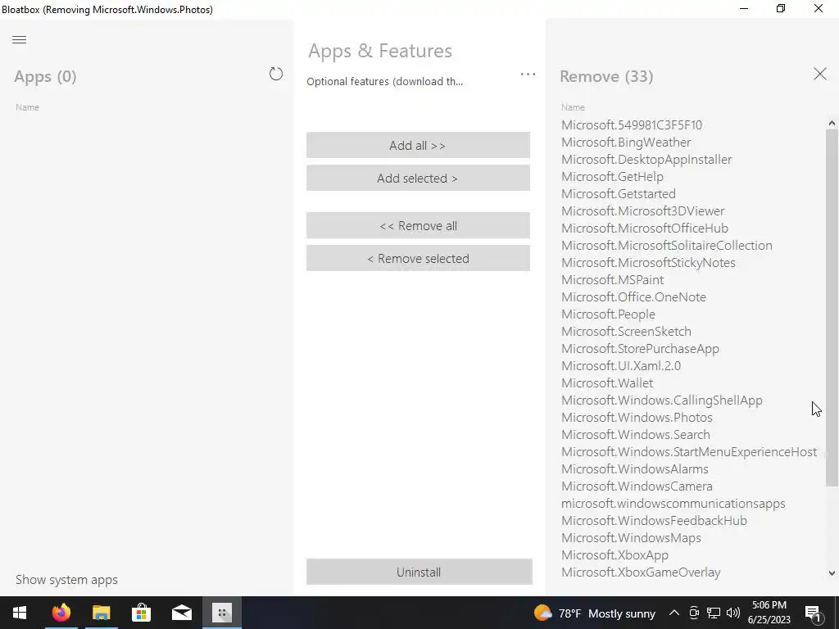Click Name column header in Remove list
This screenshot has width=839, height=629.
[573, 107]
